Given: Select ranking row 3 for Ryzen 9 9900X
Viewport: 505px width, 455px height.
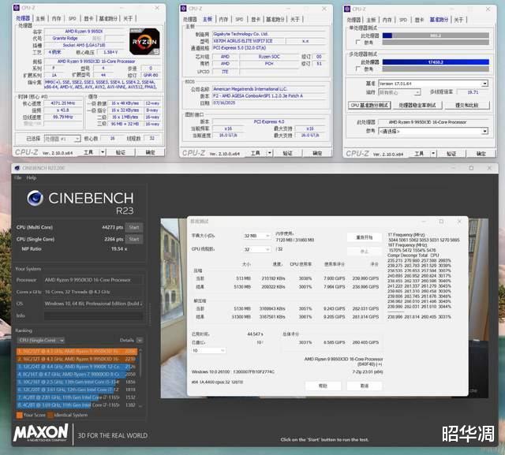Looking at the screenshot, I should (77, 367).
